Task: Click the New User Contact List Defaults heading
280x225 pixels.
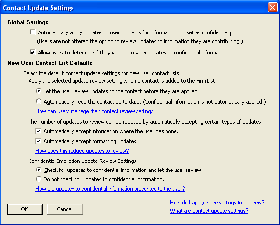Action: click(x=50, y=63)
